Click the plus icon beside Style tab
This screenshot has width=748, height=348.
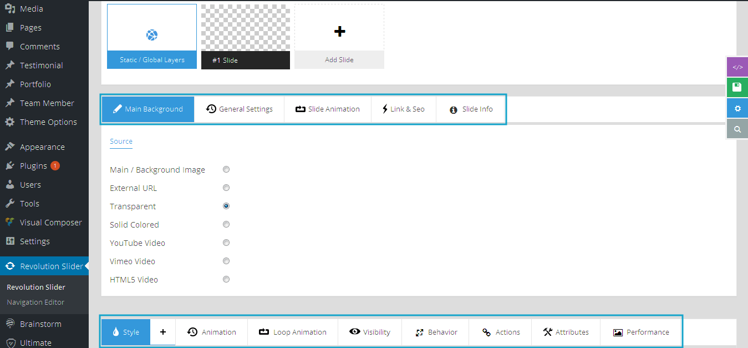(162, 332)
